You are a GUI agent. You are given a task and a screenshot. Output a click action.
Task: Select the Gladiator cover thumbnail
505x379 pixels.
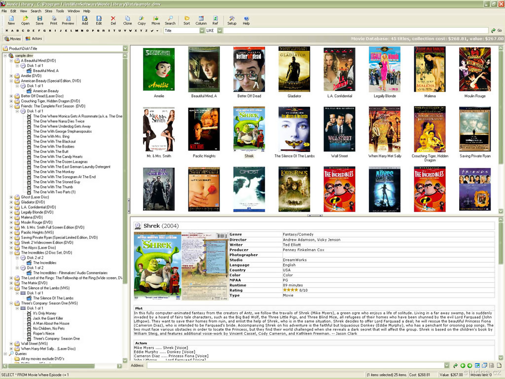[x=294, y=69]
